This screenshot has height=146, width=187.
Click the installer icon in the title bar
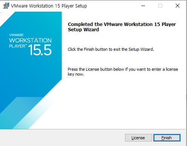click(6, 6)
